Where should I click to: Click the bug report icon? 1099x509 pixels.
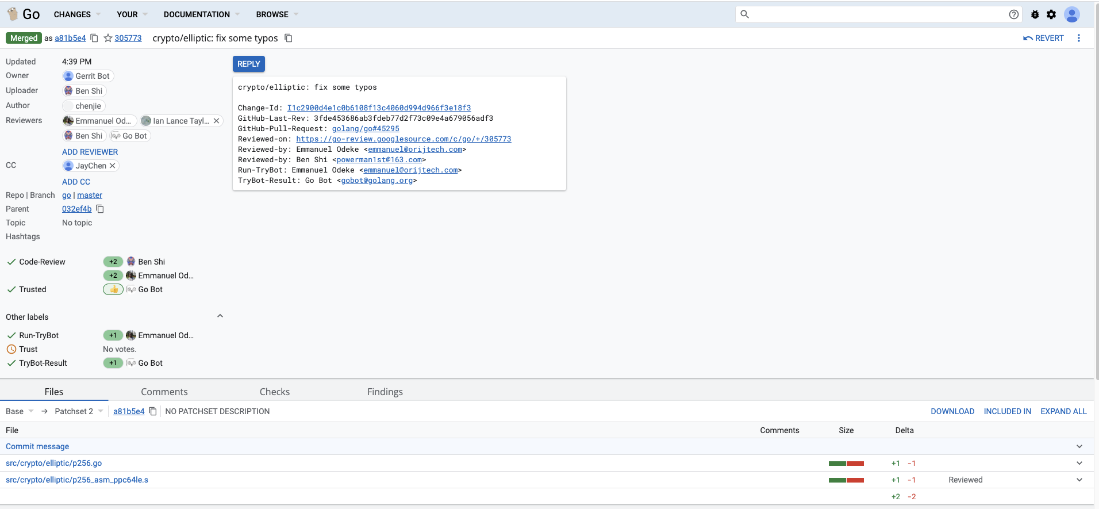(1035, 14)
